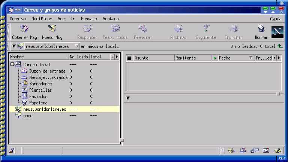Screen dimensions: 288x162
Task: Open the Mensaje menu
Action: point(89,19)
